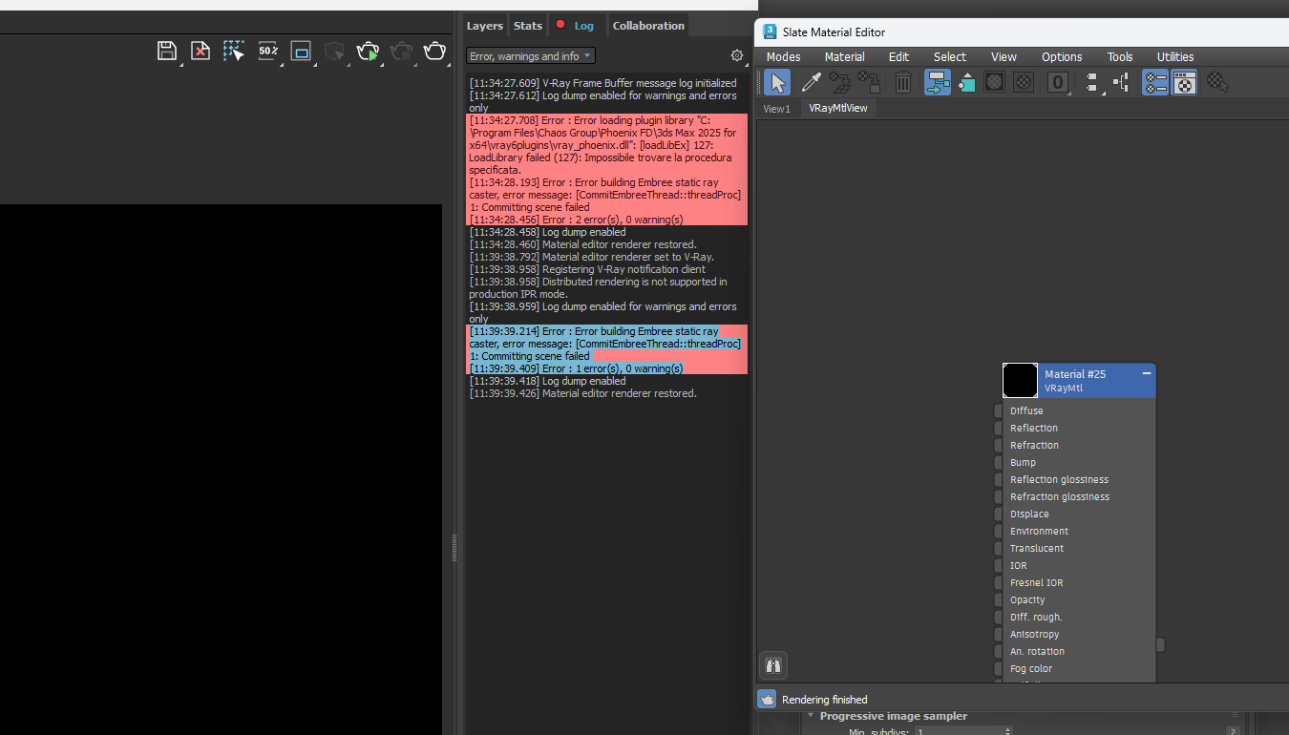Click the Opacity input socket
The height and width of the screenshot is (735, 1289).
coord(998,600)
